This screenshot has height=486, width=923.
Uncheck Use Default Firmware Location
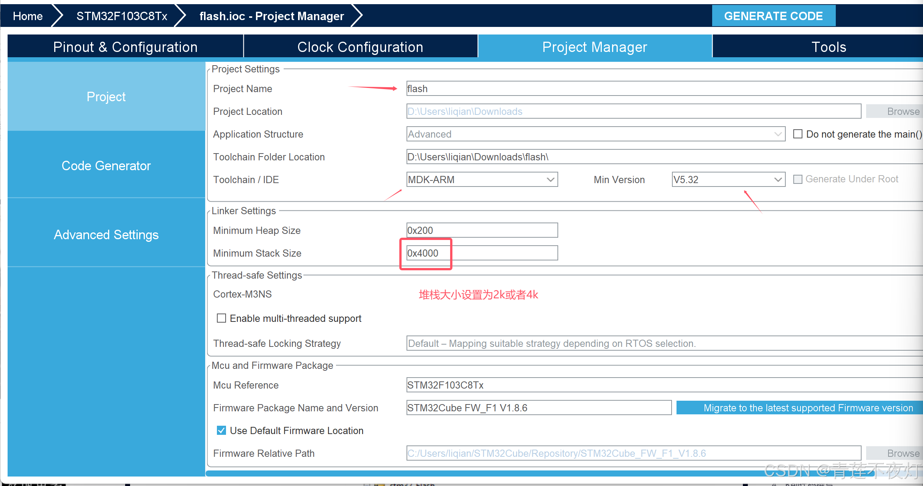click(221, 430)
